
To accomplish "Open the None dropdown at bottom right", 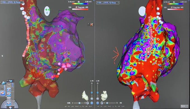I will (184, 106).
